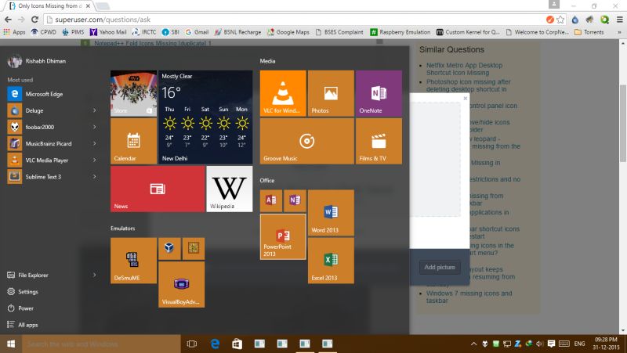627x353 pixels.
Task: Expand Sublime Text 3 jump list arrow
Action: tap(95, 177)
